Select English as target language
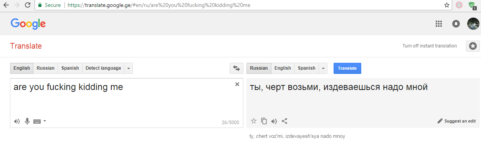The width and height of the screenshot is (481, 152). 283,68
